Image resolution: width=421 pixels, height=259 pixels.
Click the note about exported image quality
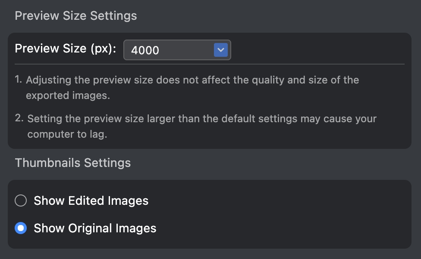coord(192,80)
